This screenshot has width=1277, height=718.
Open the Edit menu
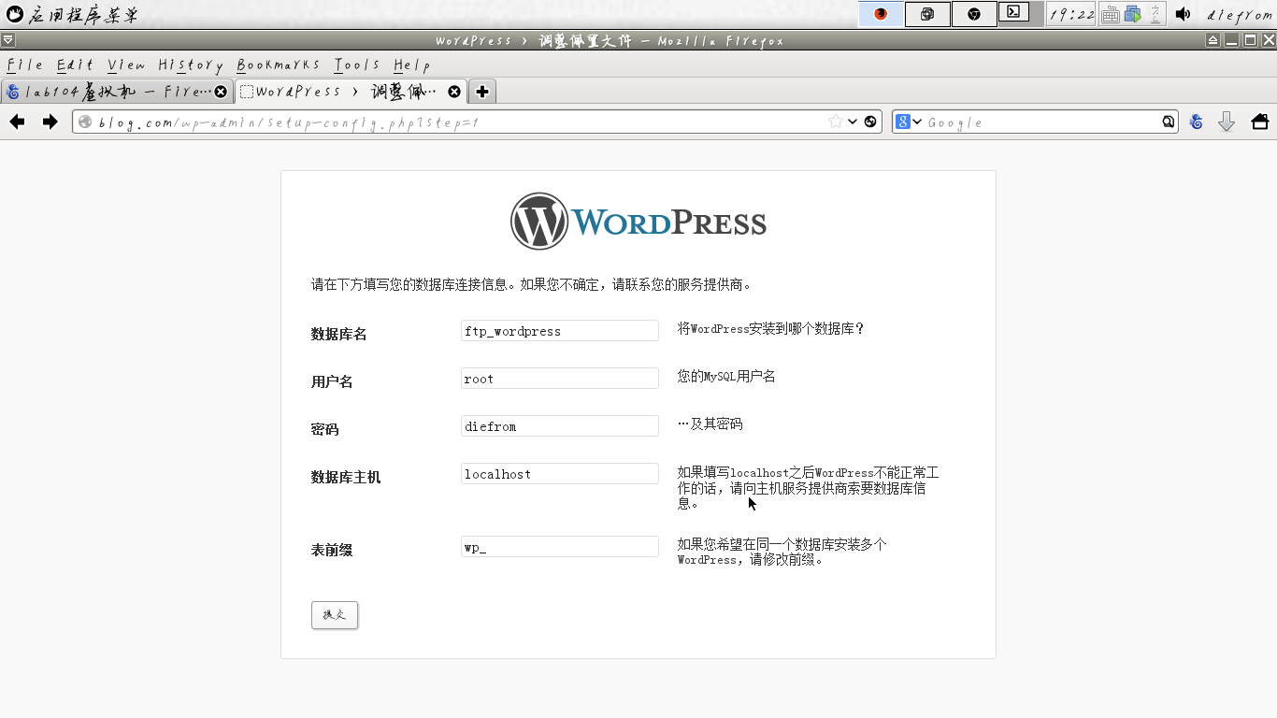pos(76,65)
